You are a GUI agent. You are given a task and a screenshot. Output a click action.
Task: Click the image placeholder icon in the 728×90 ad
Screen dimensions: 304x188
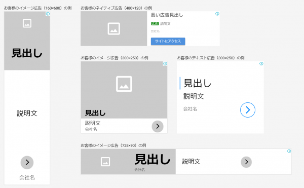coord(105,162)
